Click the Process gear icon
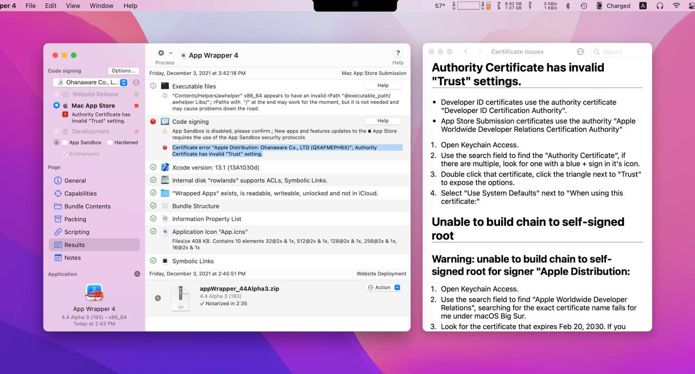This screenshot has height=374, width=695. 161,53
